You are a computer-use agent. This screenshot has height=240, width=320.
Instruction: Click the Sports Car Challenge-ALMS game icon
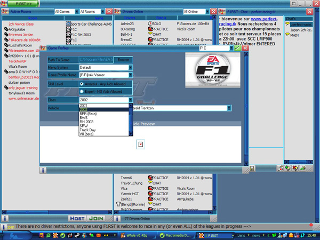68,23
